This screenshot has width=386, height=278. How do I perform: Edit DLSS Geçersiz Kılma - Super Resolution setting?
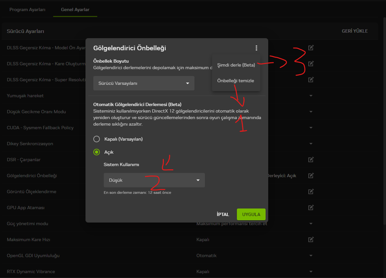[311, 80]
